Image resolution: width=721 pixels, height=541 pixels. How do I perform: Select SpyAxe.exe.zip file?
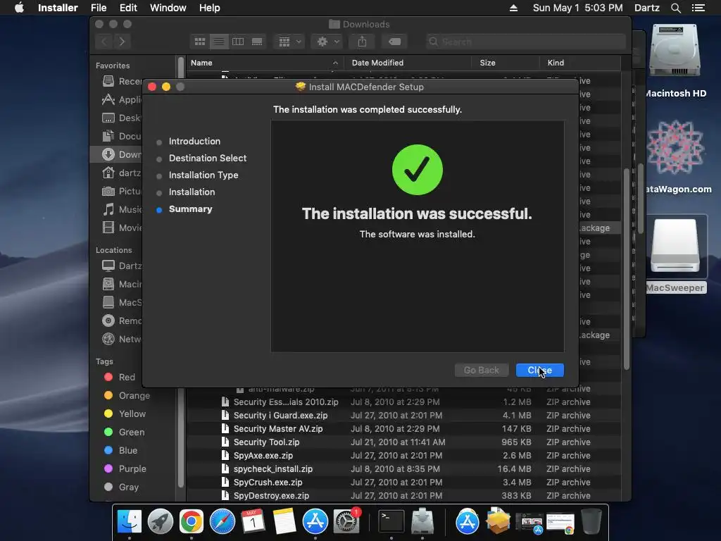point(403,456)
